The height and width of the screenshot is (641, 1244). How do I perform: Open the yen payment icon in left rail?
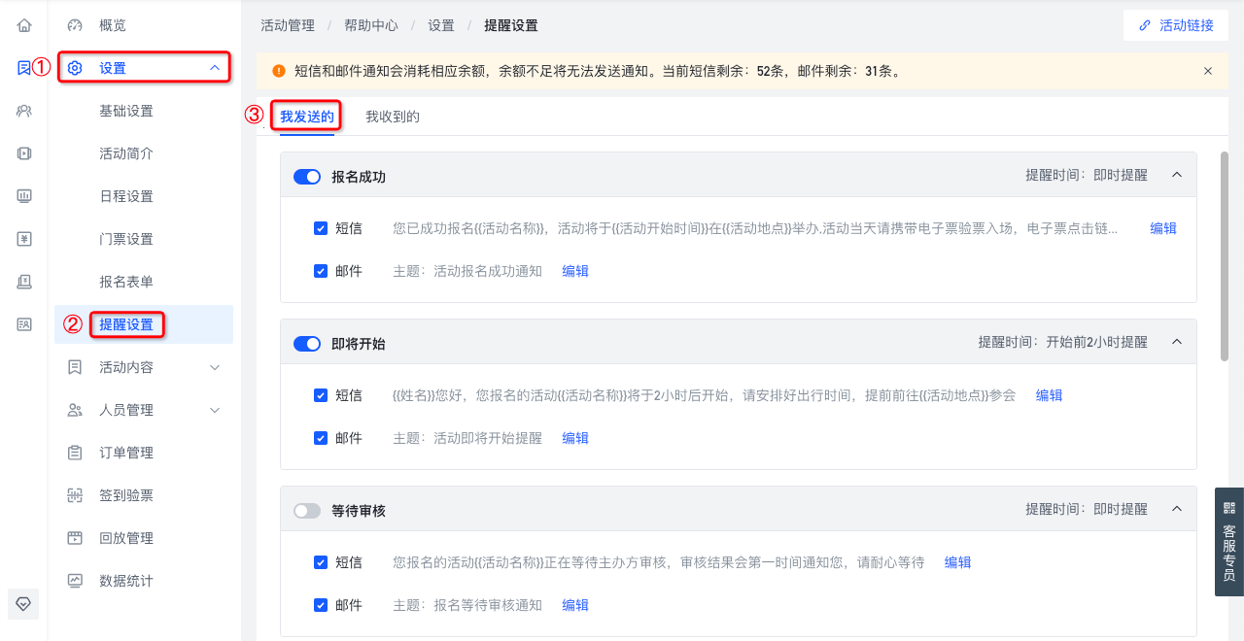point(24,239)
